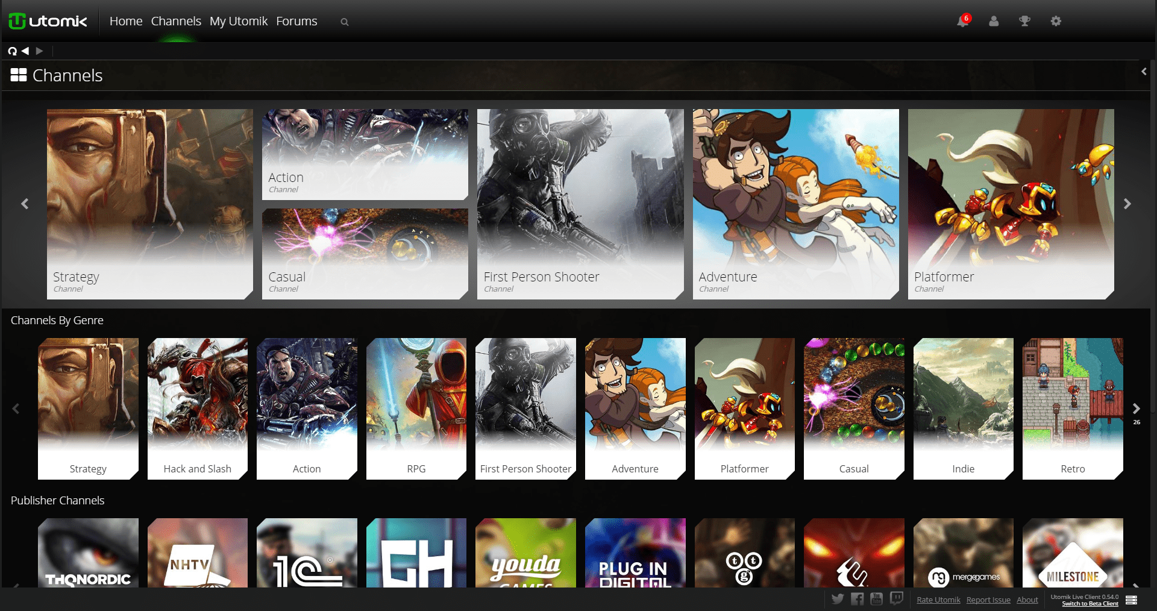
Task: Open the 1C publisher channel
Action: coord(307,553)
